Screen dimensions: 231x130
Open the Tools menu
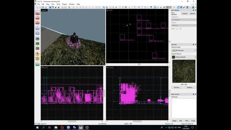[x=58, y=4]
